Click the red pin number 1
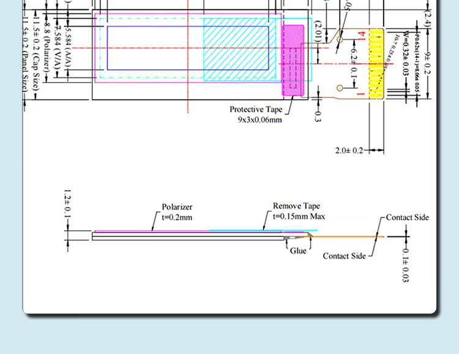459x354 pixels. tap(362, 92)
